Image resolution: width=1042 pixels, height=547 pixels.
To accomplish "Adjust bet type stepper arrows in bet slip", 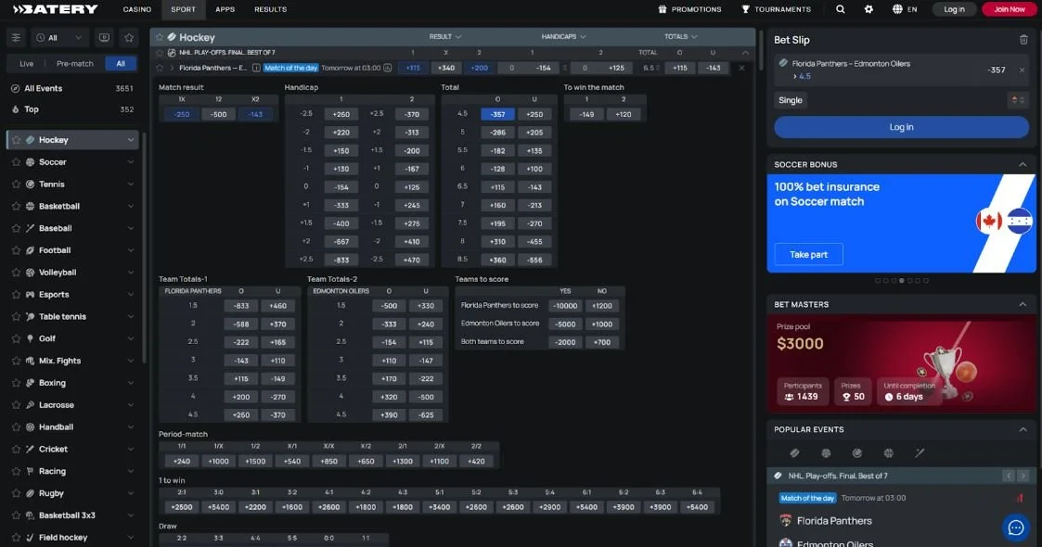I will (1018, 100).
